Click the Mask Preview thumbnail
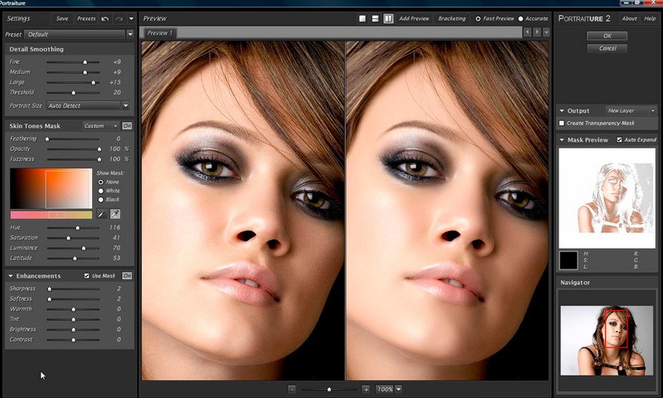The height and width of the screenshot is (398, 663). [607, 198]
